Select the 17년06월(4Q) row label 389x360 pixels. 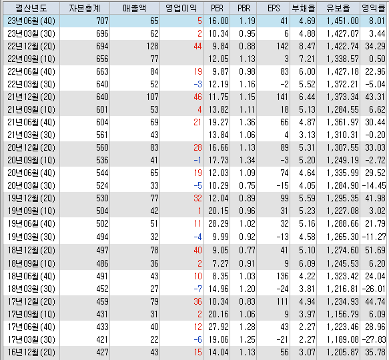click(31, 327)
